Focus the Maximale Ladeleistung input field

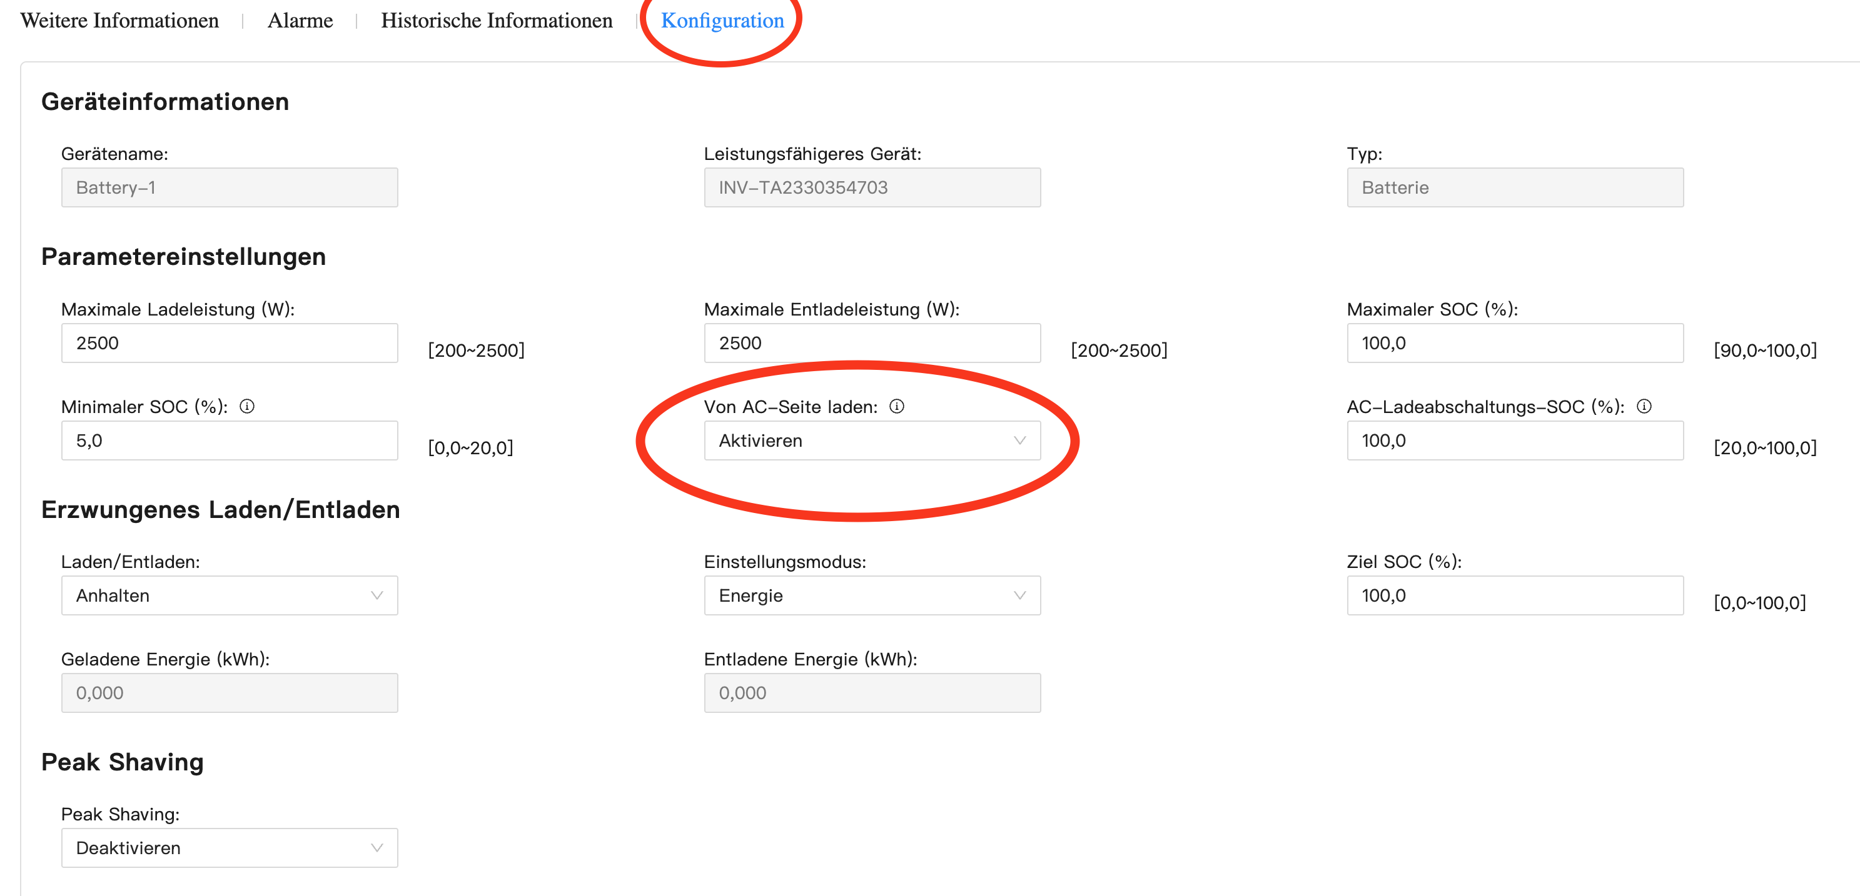point(230,342)
